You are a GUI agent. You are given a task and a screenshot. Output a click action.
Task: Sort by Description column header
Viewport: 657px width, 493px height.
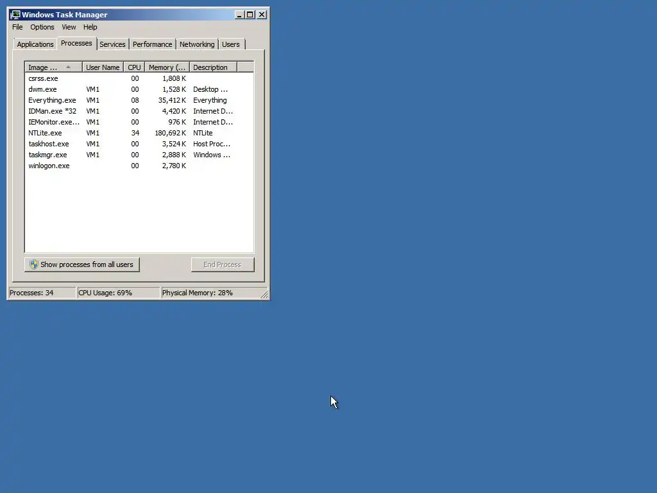tap(213, 67)
